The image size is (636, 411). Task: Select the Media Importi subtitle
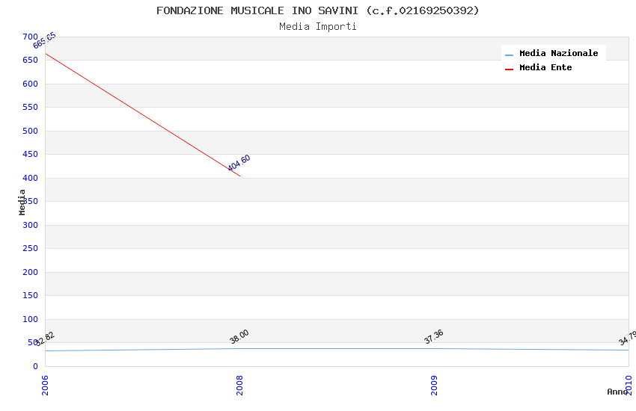(x=317, y=27)
